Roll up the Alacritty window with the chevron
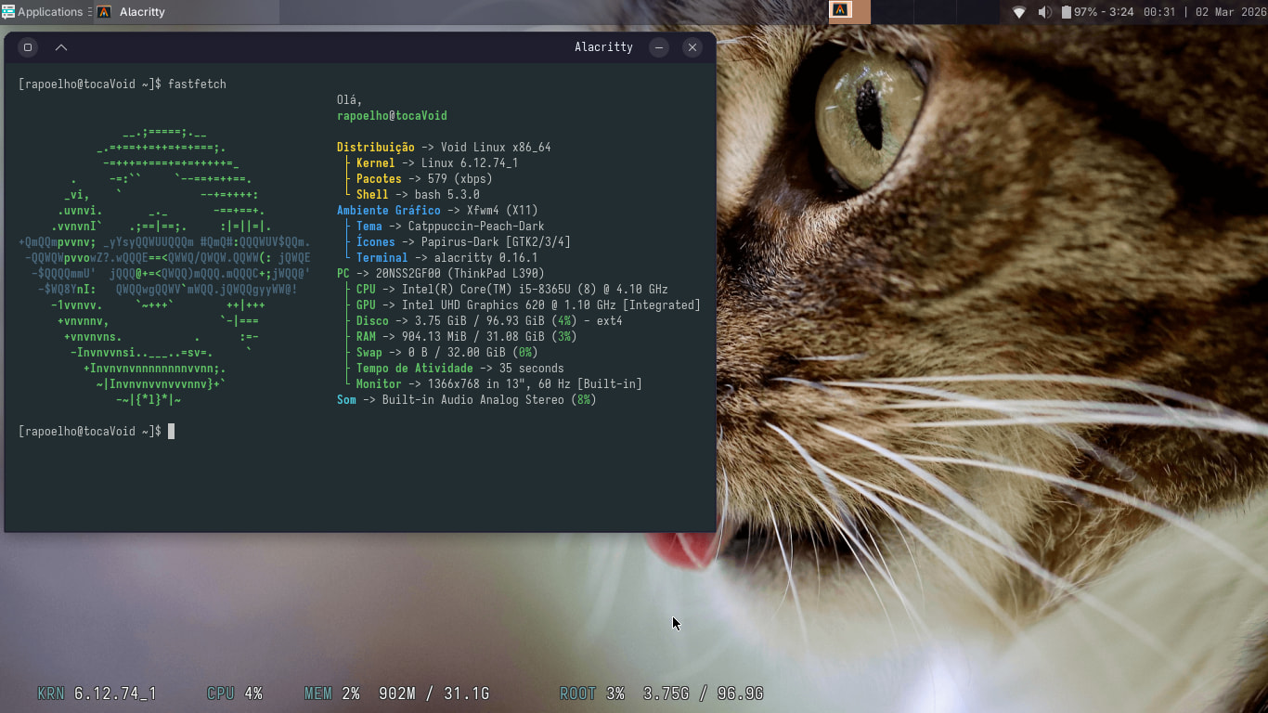This screenshot has height=713, width=1268. 61,47
